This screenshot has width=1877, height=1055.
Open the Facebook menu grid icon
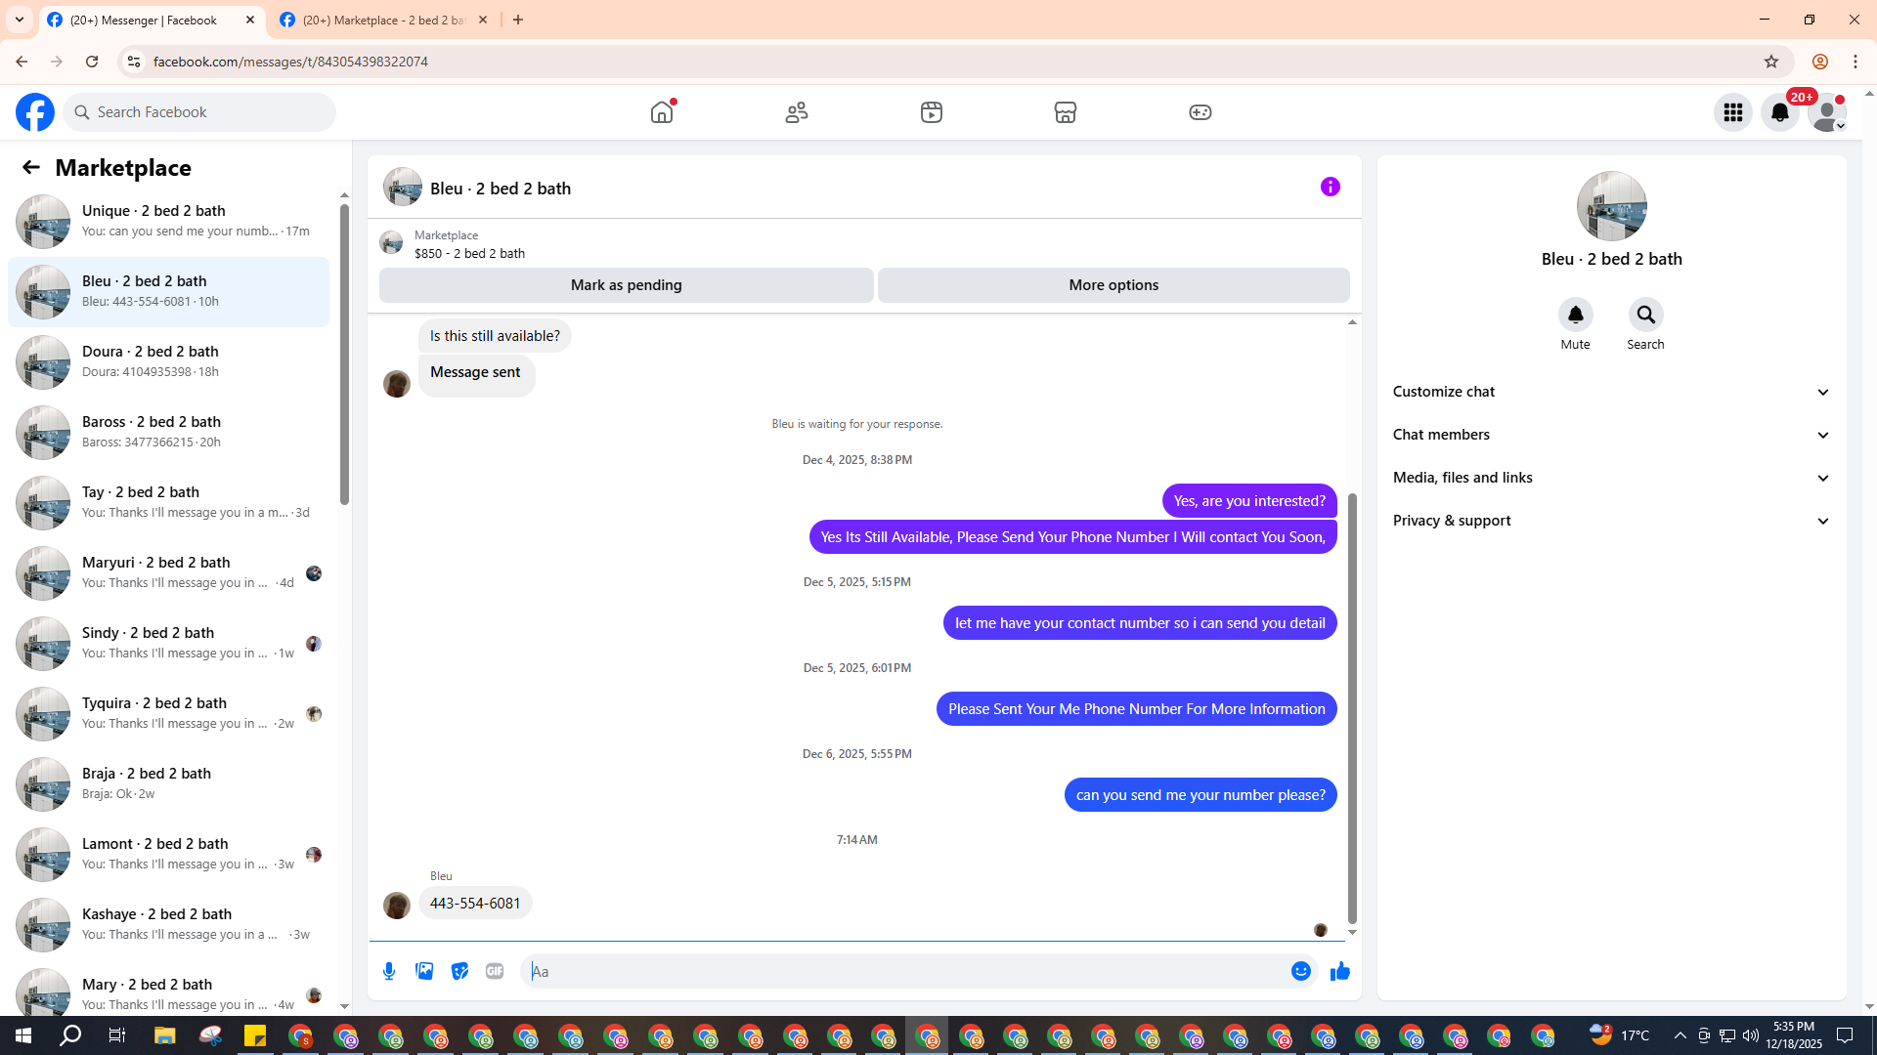(x=1733, y=112)
